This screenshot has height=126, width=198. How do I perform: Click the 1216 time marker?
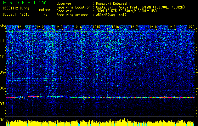116,27
